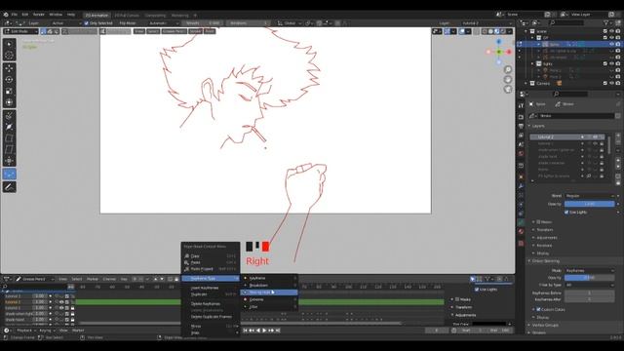Viewport: 624px width, 351px height.
Task: Select Delete Keyframes in context menu
Action: click(206, 303)
